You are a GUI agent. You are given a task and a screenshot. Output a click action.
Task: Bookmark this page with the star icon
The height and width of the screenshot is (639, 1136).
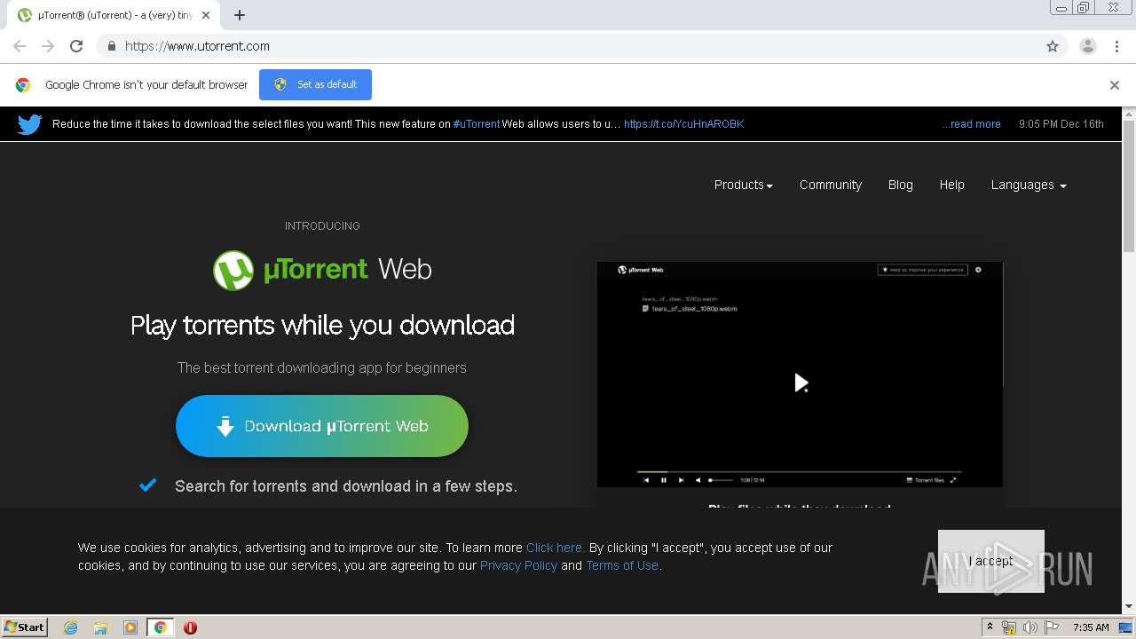[x=1053, y=46]
